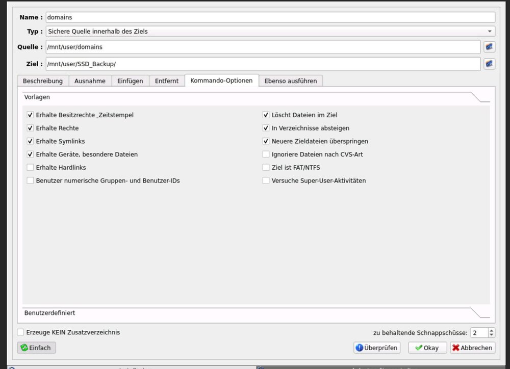This screenshot has height=369, width=510.
Task: Cancel with the Abbrechen button
Action: [473, 348]
